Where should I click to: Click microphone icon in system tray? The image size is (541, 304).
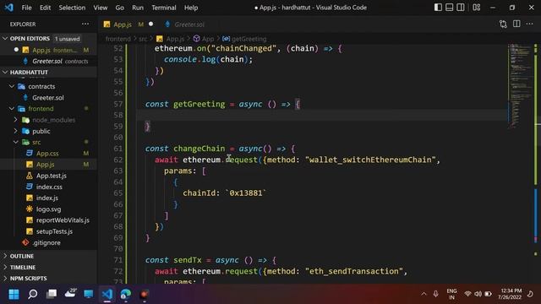coord(436,294)
